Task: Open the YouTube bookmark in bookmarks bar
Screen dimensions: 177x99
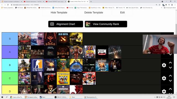Action: (x=70, y=8)
